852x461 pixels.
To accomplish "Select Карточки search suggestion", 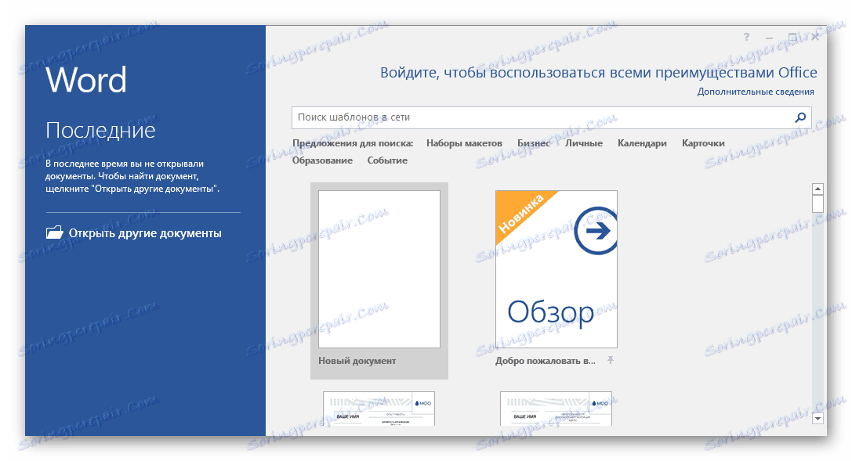I will coord(703,143).
